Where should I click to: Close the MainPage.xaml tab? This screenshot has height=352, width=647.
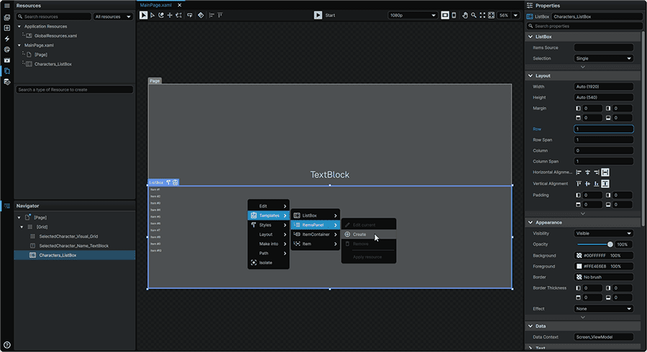coord(180,5)
